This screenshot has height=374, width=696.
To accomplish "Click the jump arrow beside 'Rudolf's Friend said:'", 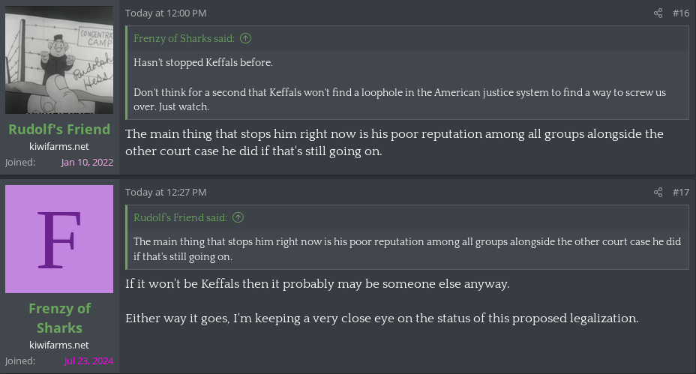I will pos(238,217).
